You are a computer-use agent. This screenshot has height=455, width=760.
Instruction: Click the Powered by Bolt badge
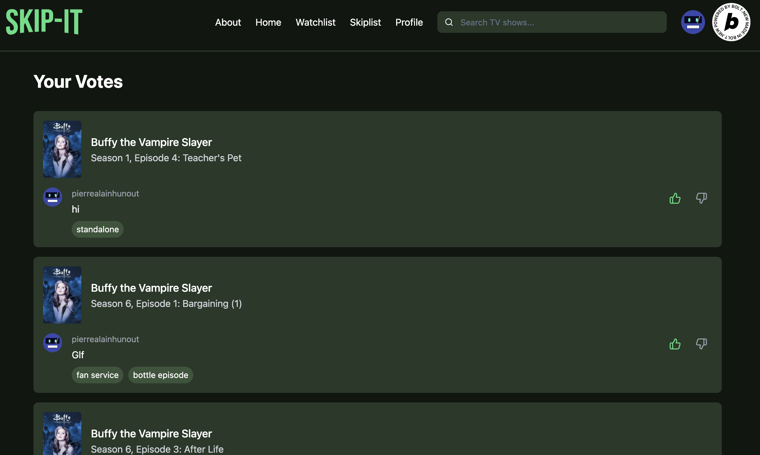731,22
